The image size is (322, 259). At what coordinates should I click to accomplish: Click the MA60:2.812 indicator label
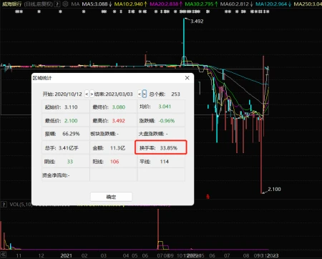click(237, 4)
